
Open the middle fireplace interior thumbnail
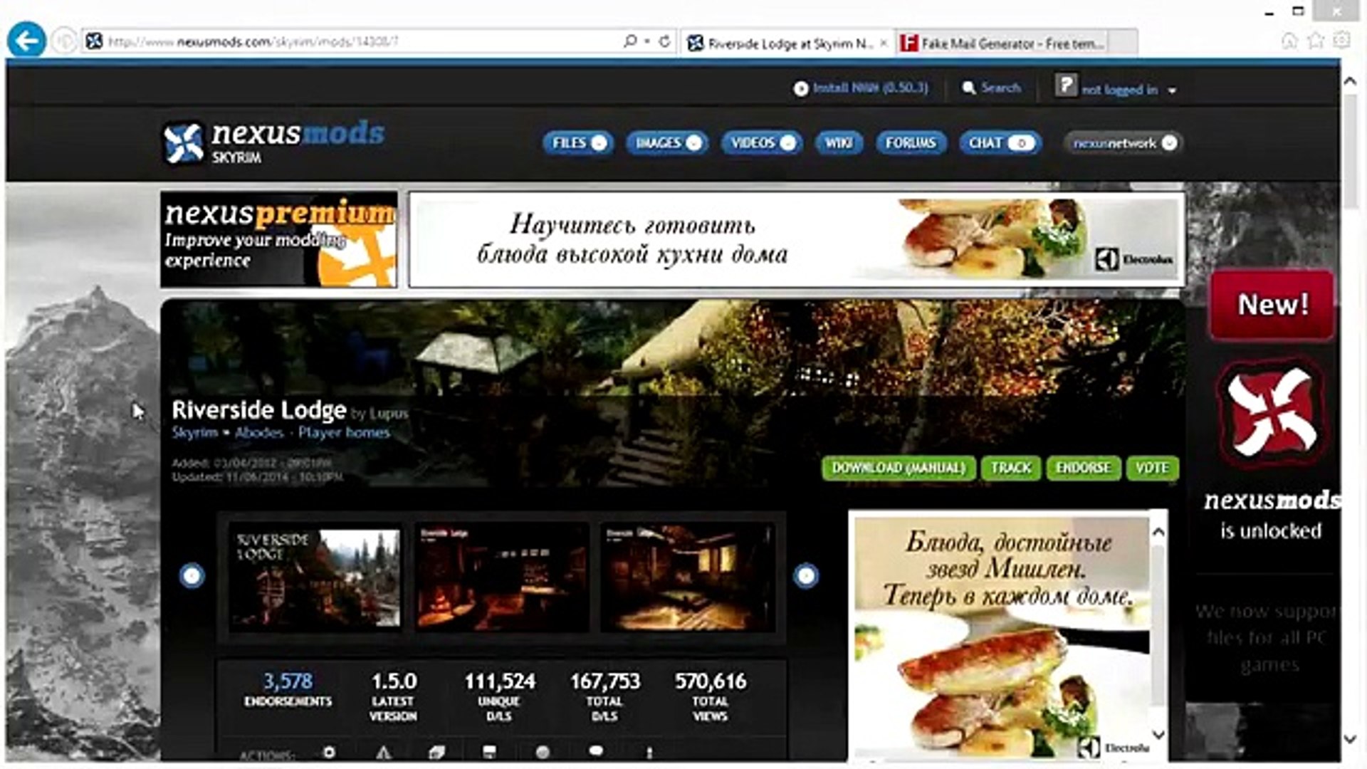coord(502,577)
